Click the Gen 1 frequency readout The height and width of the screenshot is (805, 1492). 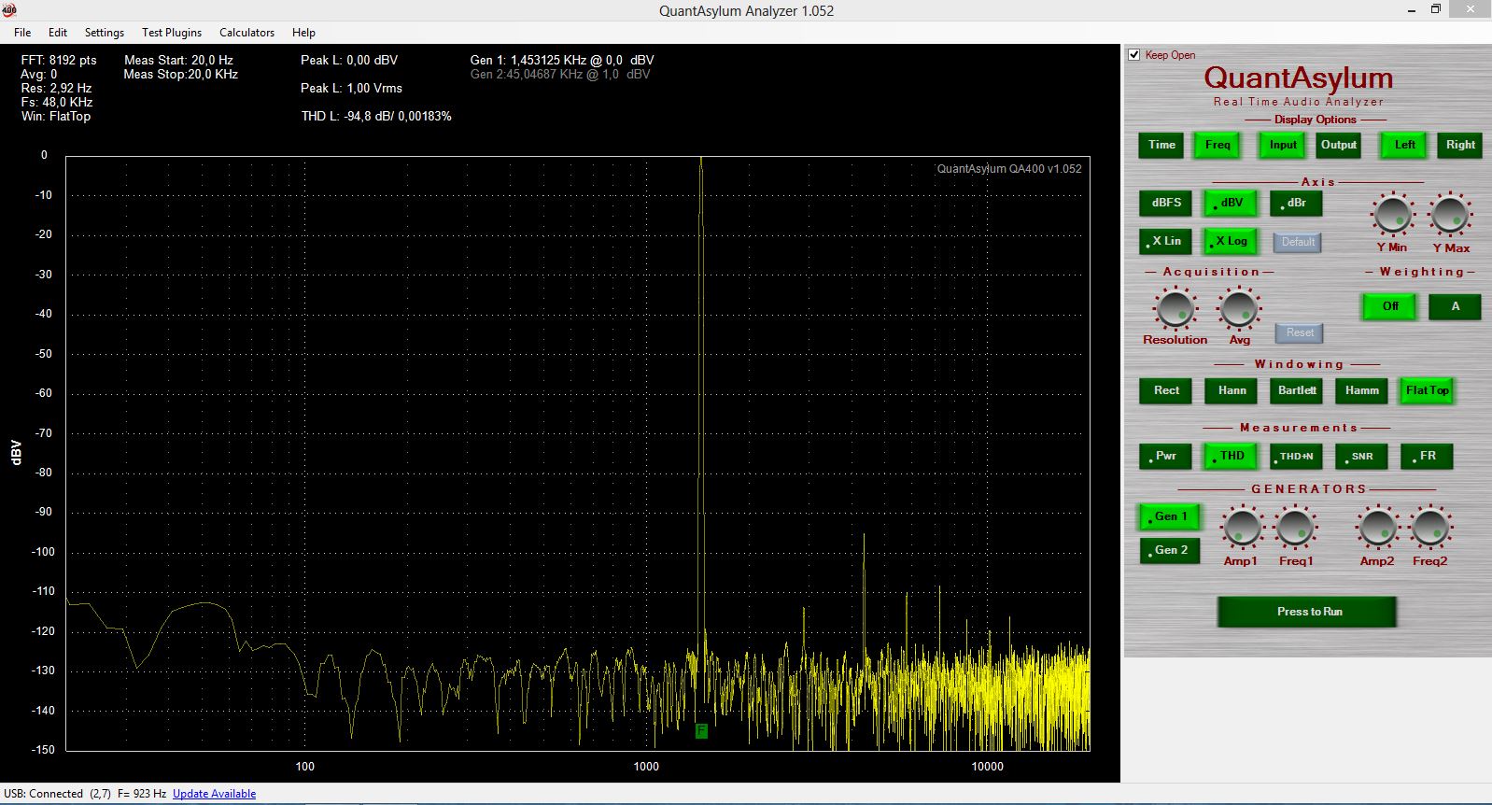point(562,60)
